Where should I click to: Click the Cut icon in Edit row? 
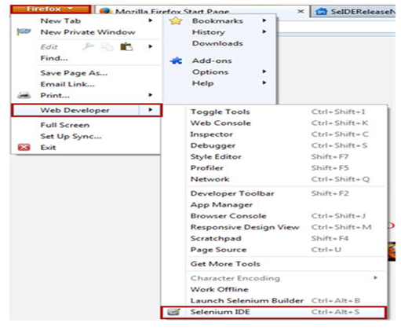point(88,46)
